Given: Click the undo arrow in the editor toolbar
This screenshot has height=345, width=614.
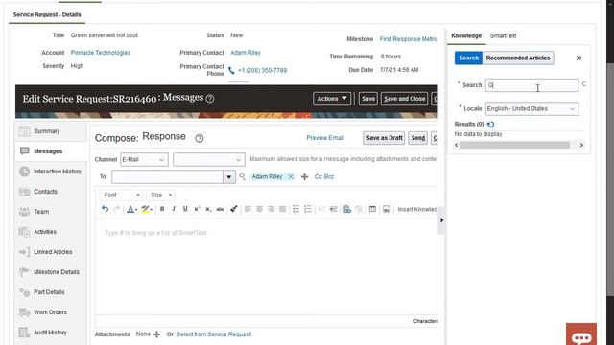Looking at the screenshot, I should click(x=105, y=209).
